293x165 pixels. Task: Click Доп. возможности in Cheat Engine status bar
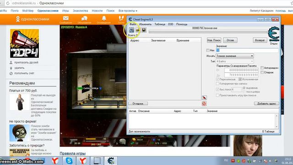click(x=139, y=132)
